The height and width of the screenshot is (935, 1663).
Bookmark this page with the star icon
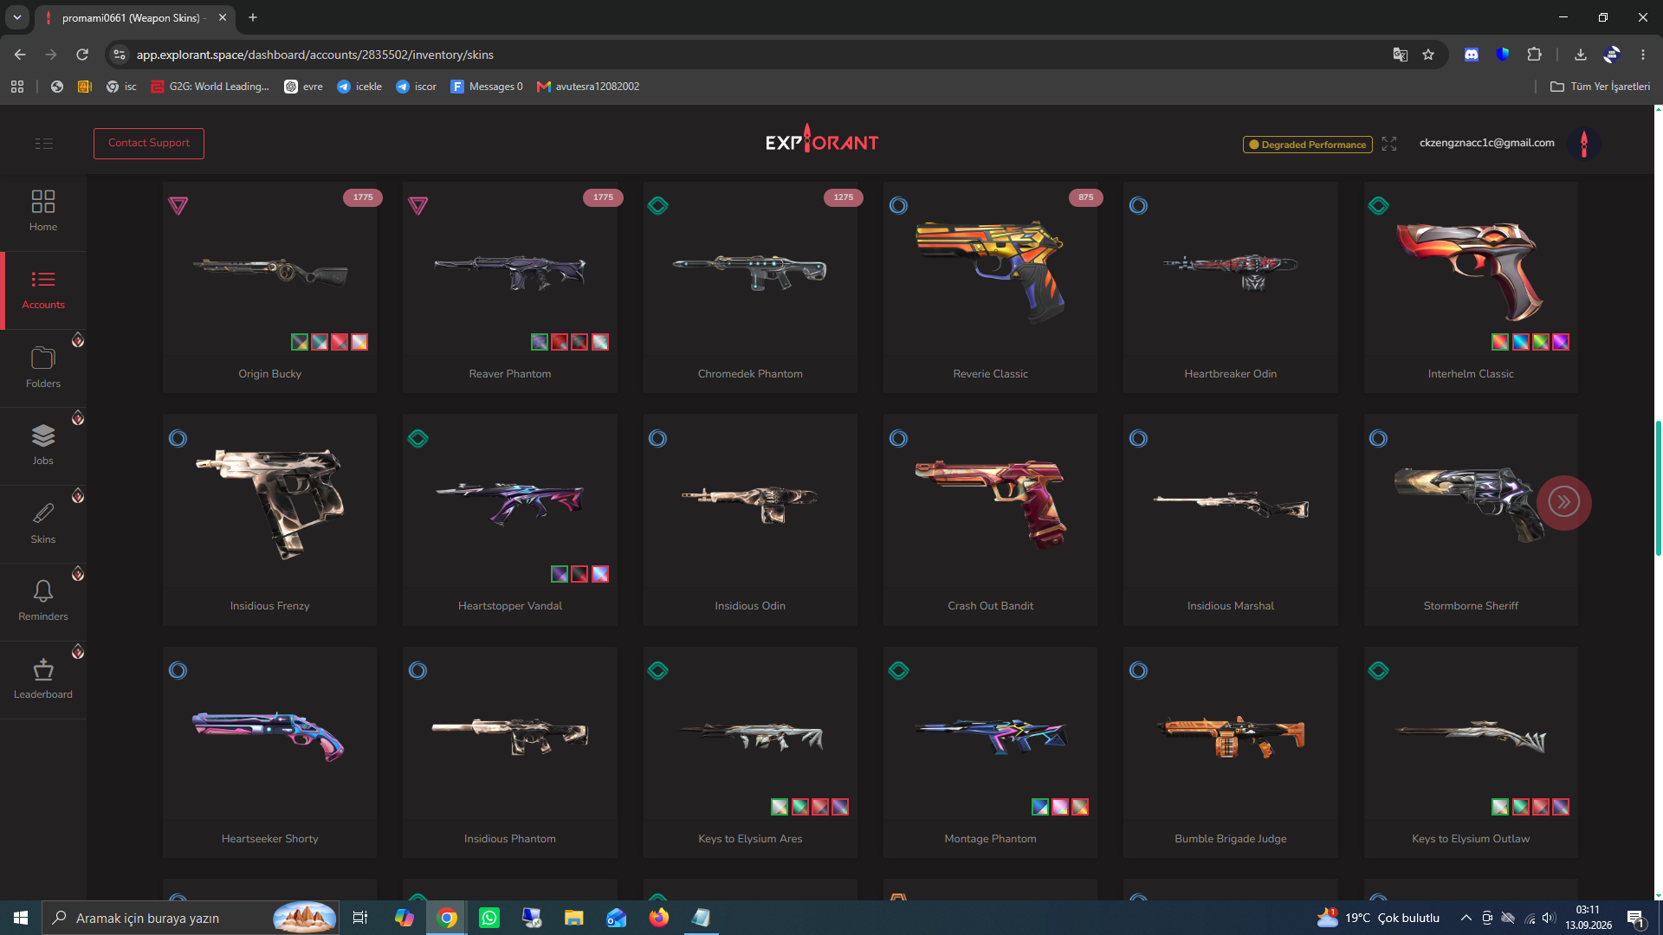coord(1428,55)
